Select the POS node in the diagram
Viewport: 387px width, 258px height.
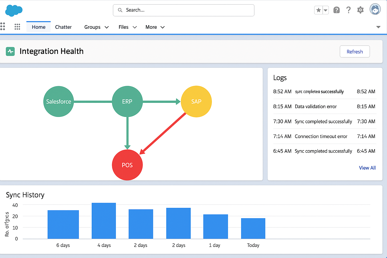coord(127,165)
